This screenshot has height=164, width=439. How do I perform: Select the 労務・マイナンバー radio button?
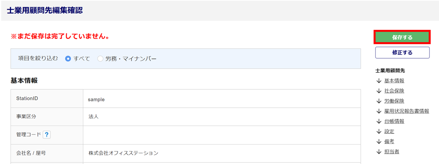pos(100,59)
